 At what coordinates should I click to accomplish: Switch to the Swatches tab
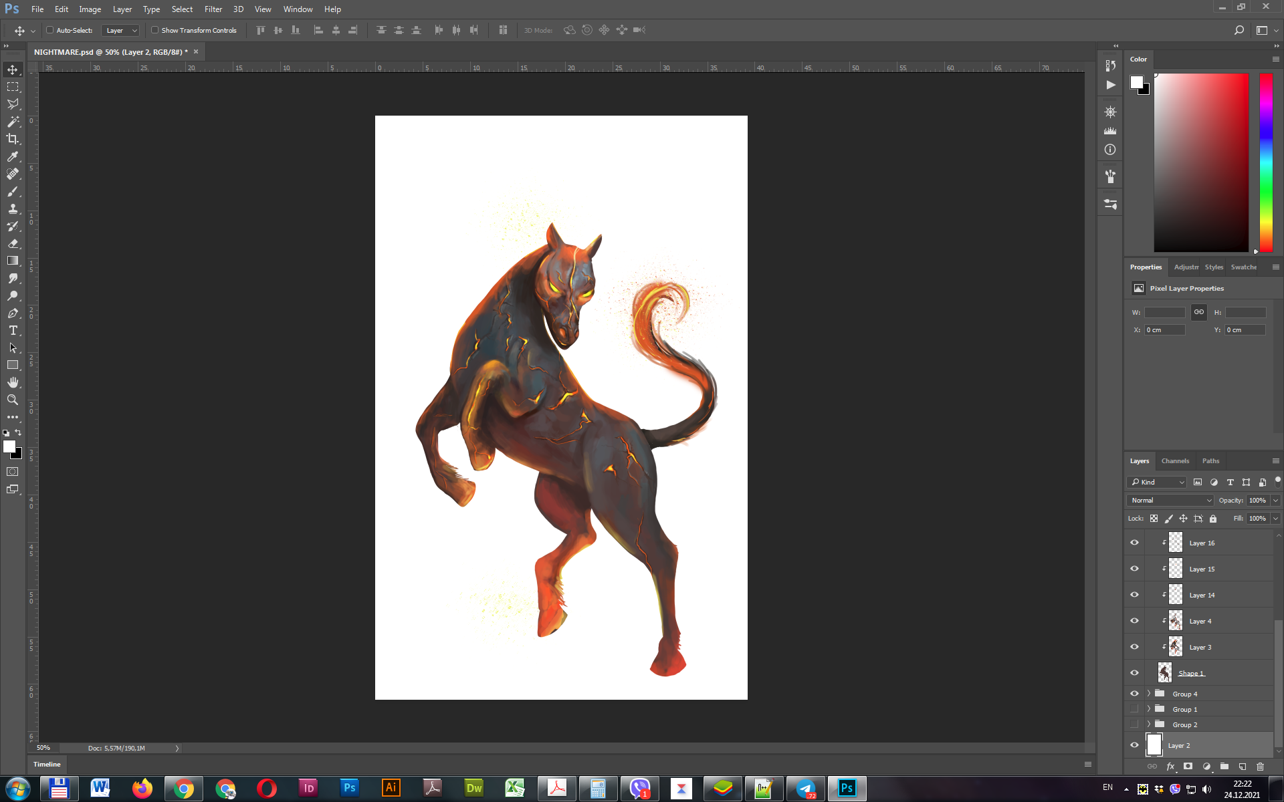point(1244,267)
